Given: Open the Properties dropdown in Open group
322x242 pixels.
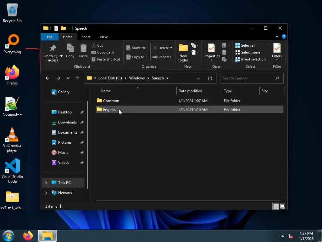Looking at the screenshot, I should tap(211, 60).
